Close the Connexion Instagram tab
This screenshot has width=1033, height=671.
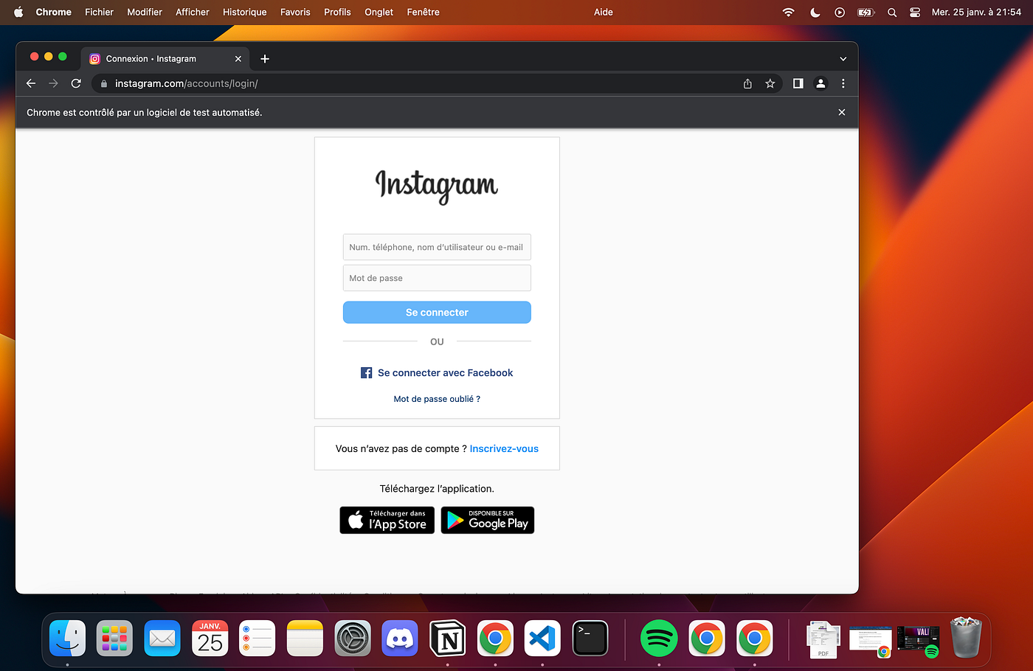(x=238, y=59)
